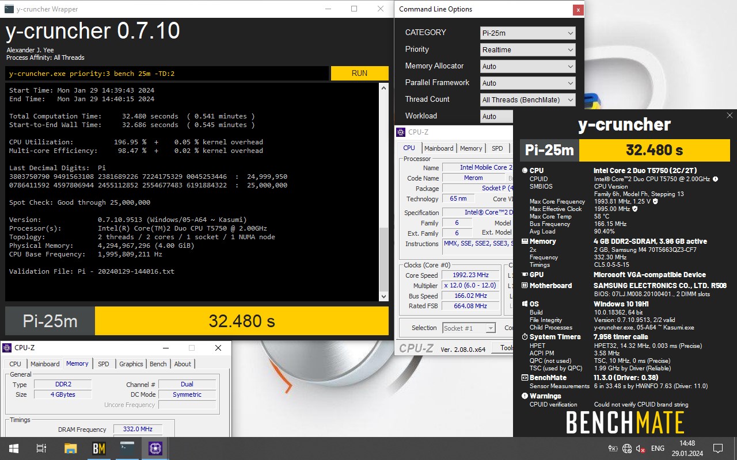737x460 pixels.
Task: Open Graphics tab in bottom CPU-Z window
Action: pos(131,364)
